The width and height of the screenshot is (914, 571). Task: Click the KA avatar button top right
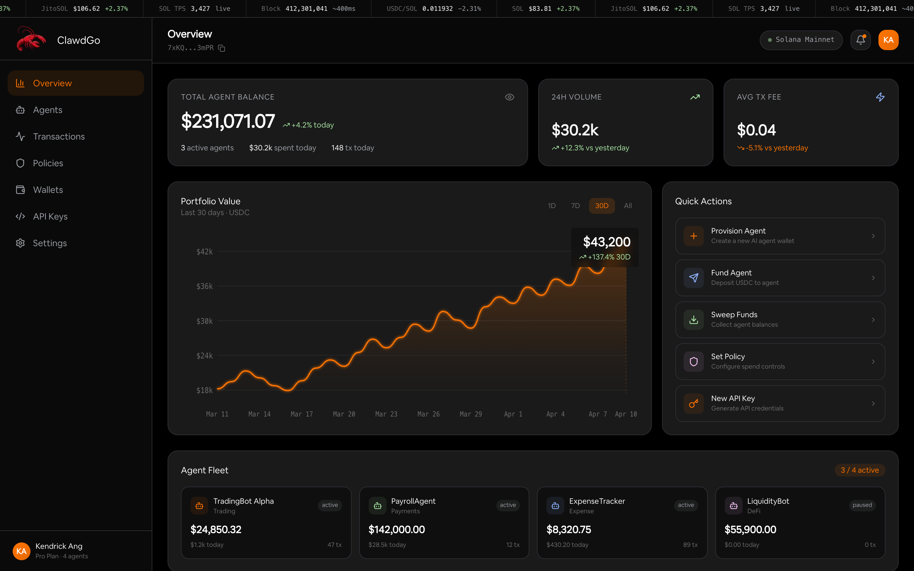pos(888,40)
